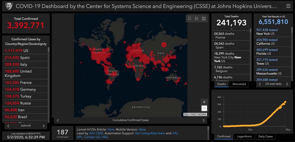Select the 124,054 Russia row
The height and width of the screenshot is (142, 295).
(25, 103)
